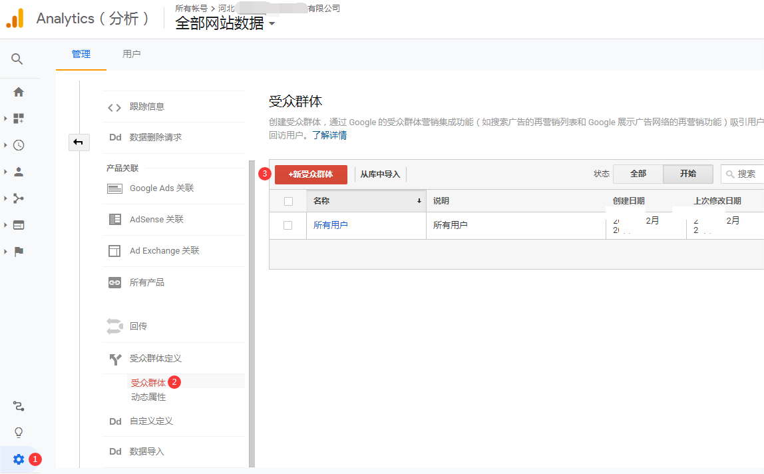
Task: Collapse the admin panel with the left arrow
Action: [x=79, y=142]
